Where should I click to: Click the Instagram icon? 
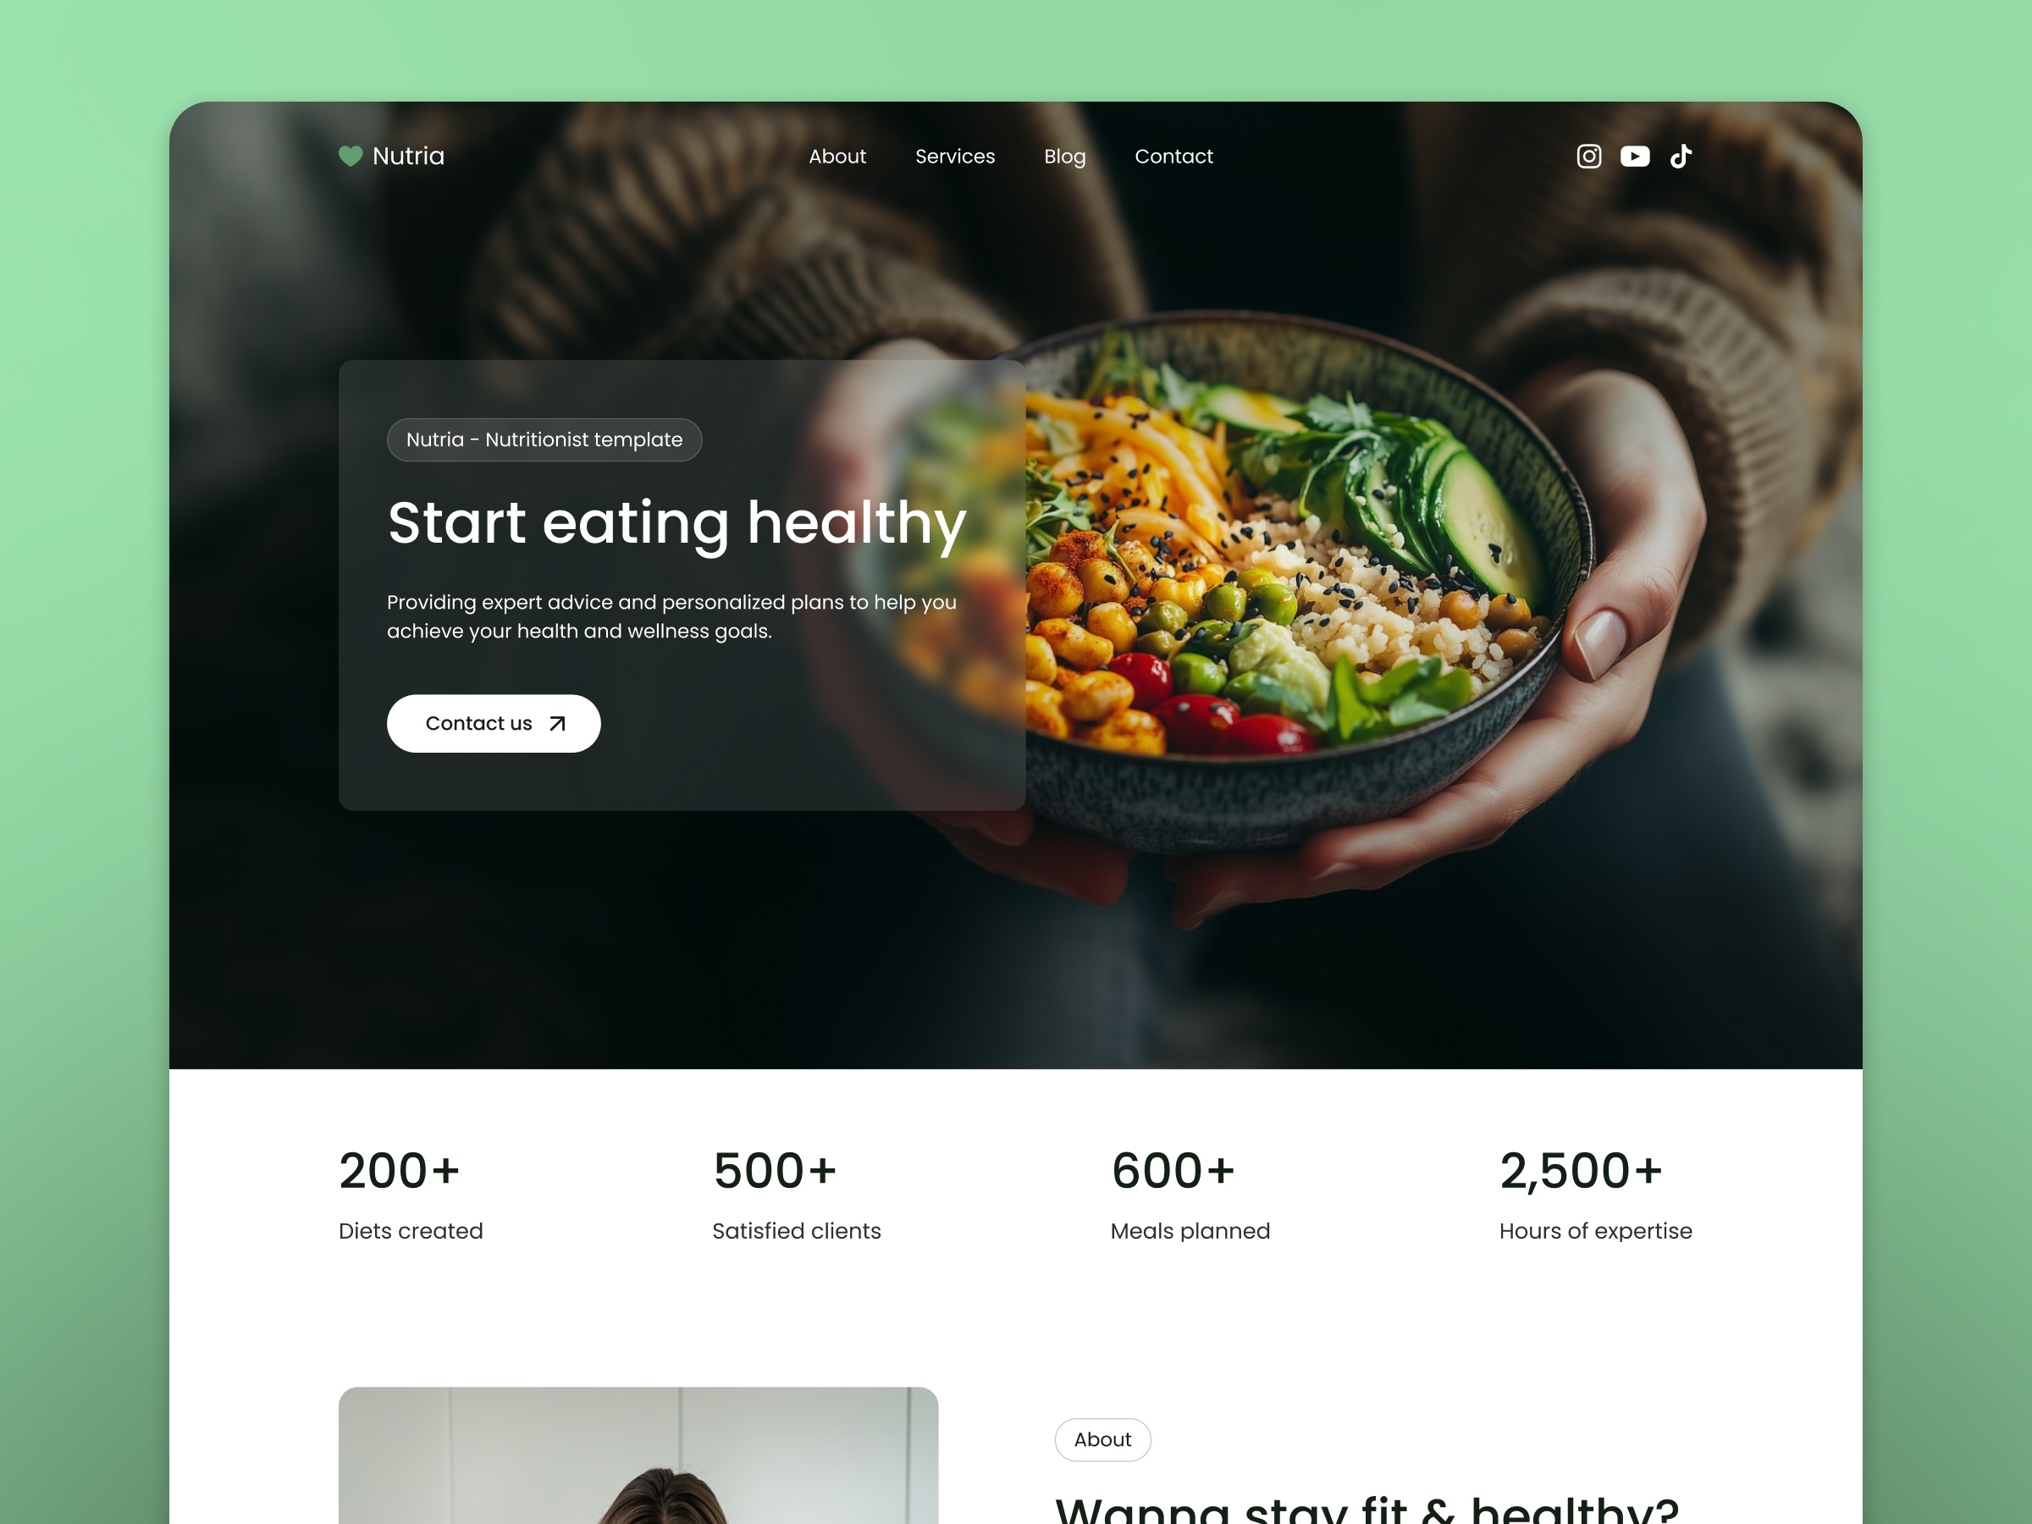[1589, 155]
